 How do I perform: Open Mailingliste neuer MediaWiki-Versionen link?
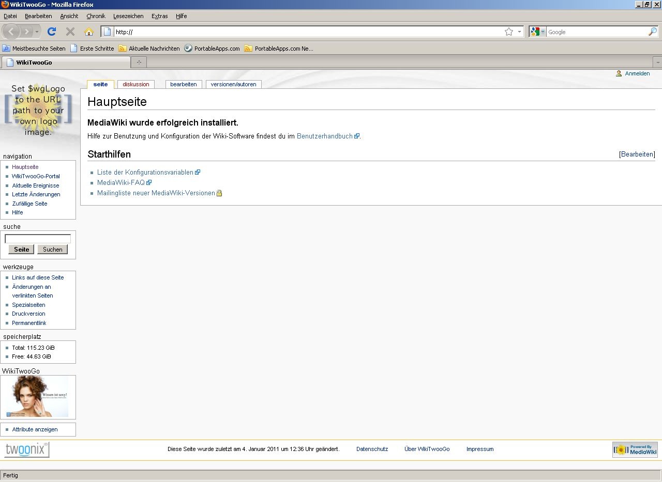pyautogui.click(x=156, y=193)
